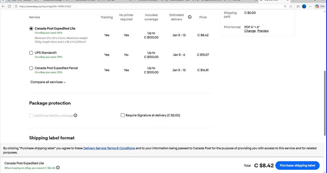Click the zoom magnifier icon in address bar
This screenshot has height=173, width=327.
coord(285,6)
